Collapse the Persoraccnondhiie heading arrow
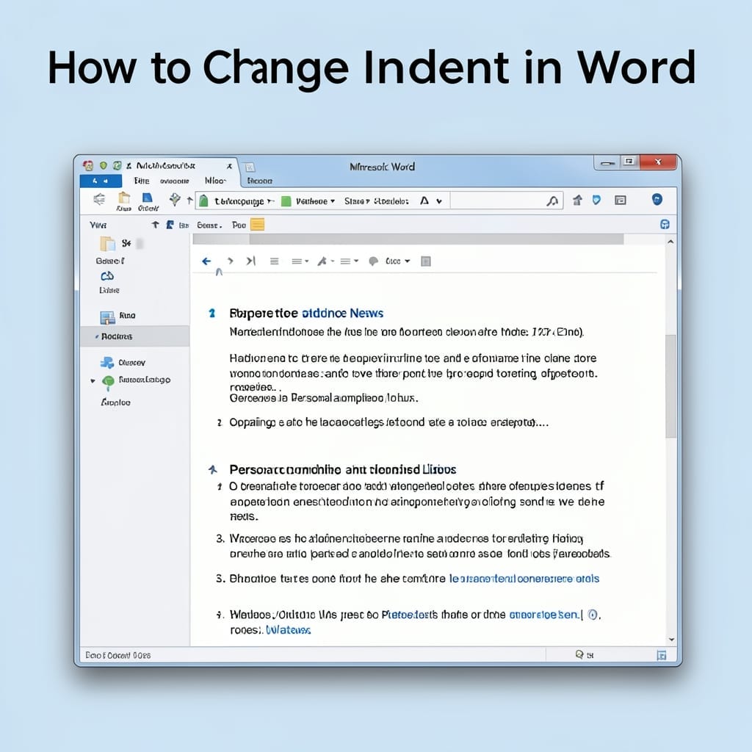This screenshot has height=752, width=752. 212,469
